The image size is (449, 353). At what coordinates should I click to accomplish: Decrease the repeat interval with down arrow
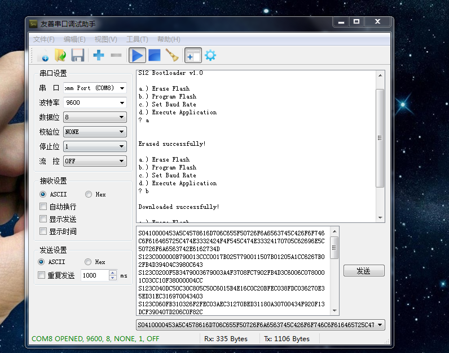point(113,278)
